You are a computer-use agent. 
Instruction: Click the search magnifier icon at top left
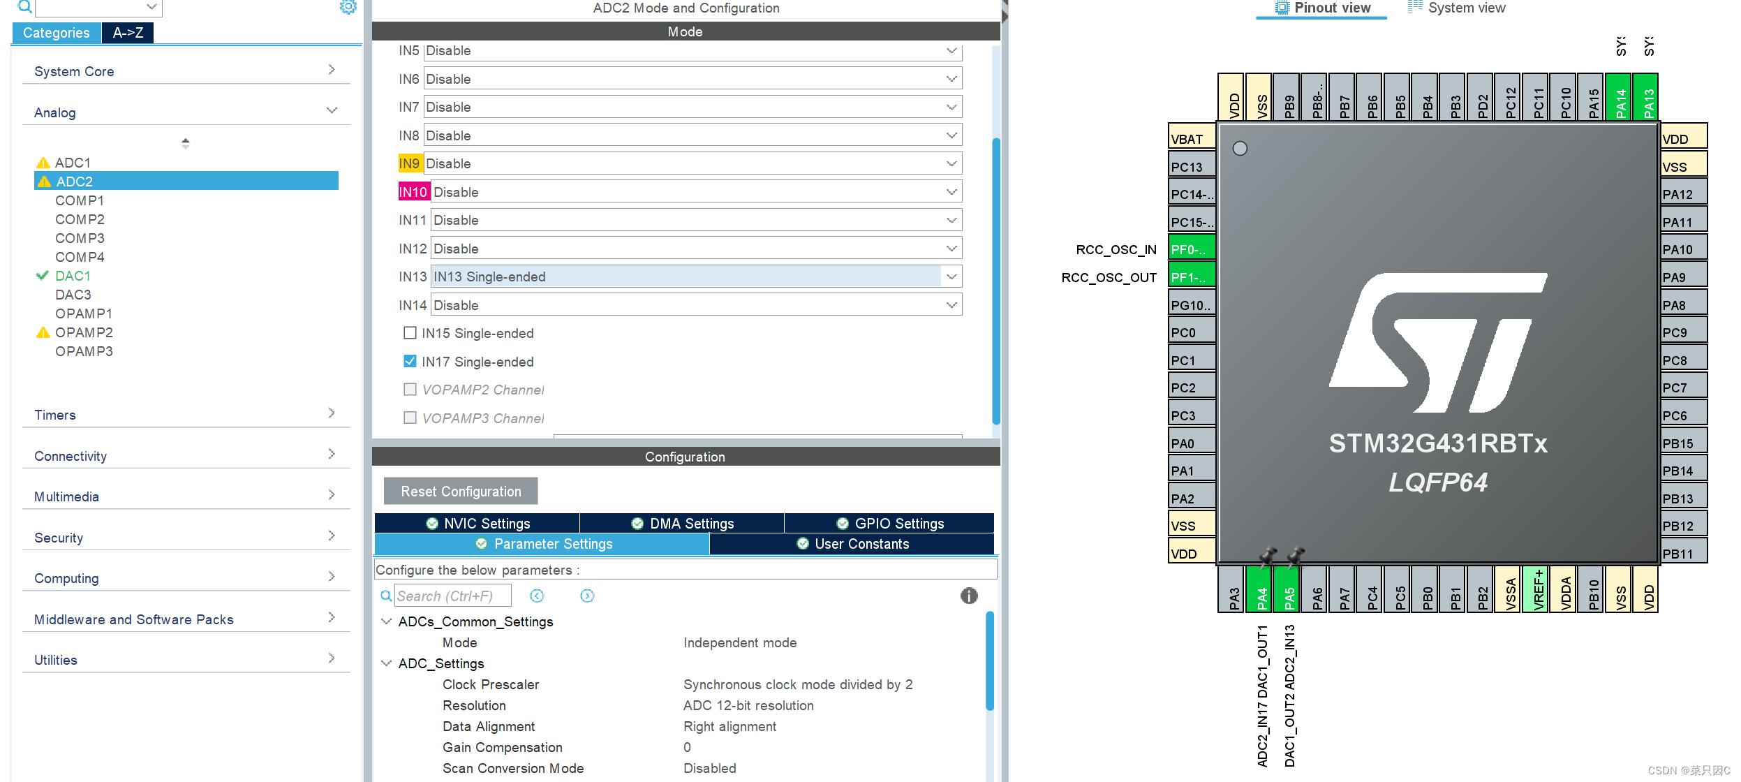tap(24, 7)
